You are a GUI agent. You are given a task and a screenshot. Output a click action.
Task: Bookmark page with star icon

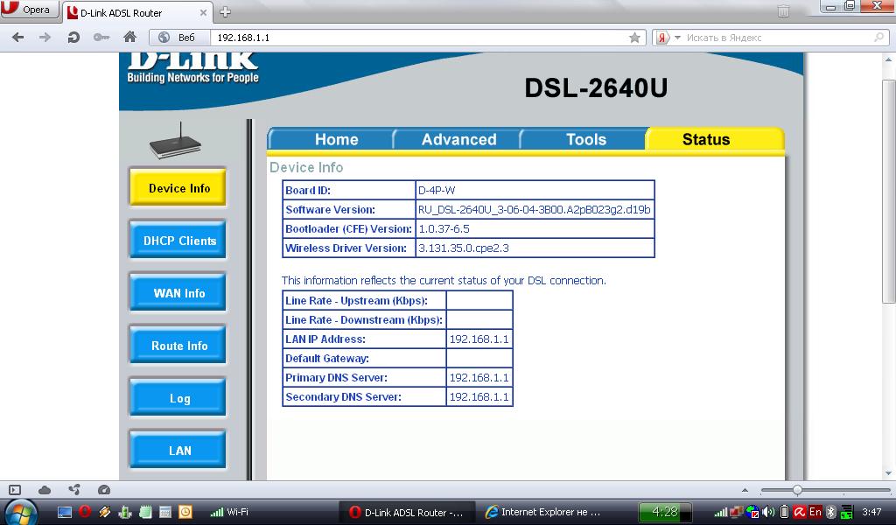pyautogui.click(x=634, y=38)
